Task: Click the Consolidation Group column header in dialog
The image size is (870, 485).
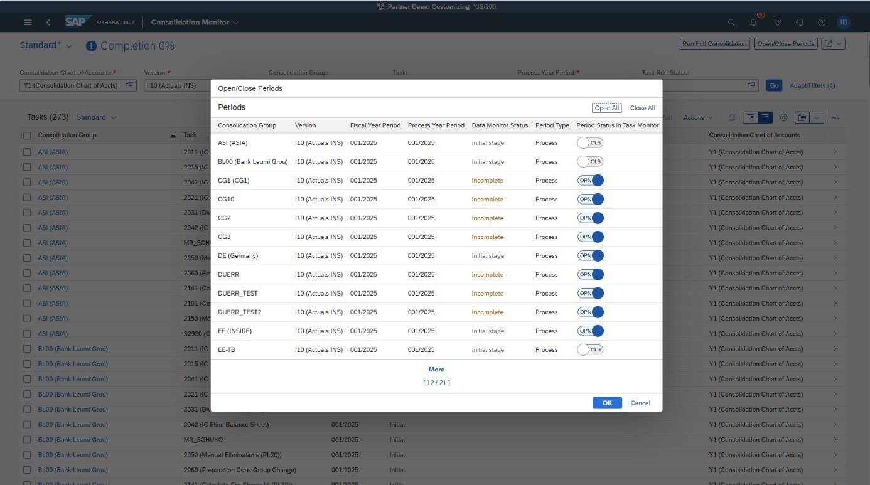Action: (247, 125)
